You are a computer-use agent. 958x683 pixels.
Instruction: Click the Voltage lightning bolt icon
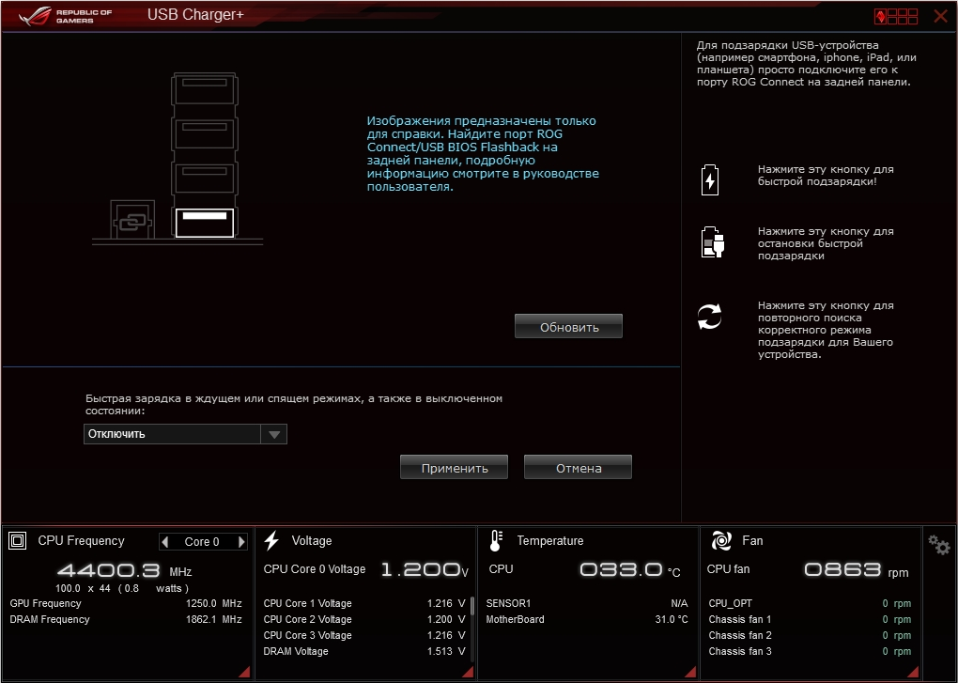[x=271, y=540]
